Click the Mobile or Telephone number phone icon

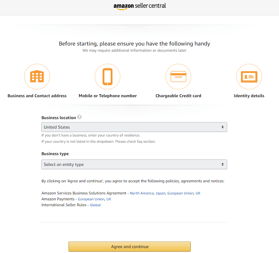pos(108,77)
